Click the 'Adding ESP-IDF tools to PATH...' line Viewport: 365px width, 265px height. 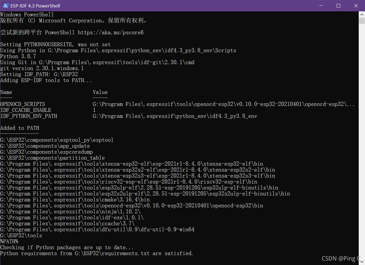46,80
